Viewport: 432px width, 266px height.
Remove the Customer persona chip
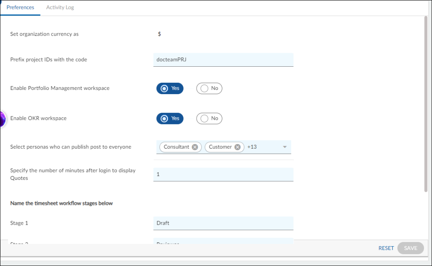(237, 147)
